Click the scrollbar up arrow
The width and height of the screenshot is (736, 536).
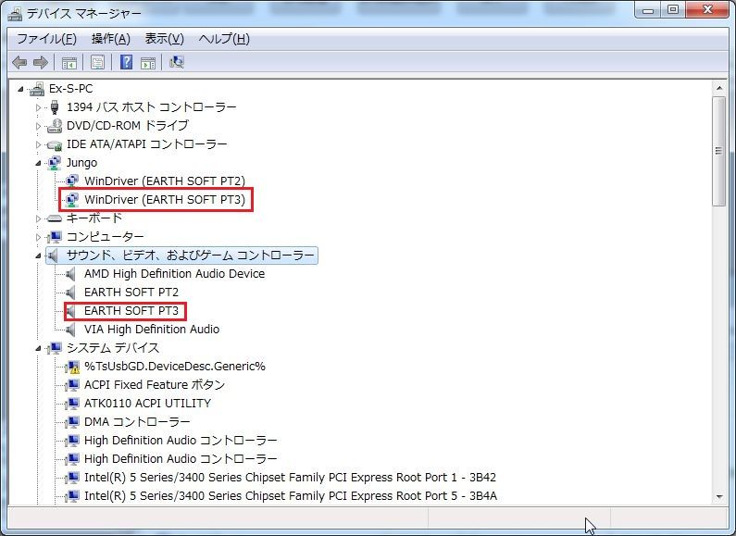(719, 88)
